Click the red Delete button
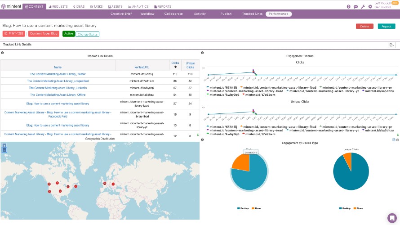The image size is (400, 225). [x=364, y=26]
